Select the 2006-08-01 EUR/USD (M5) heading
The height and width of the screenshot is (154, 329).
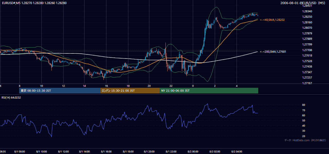point(303,3)
